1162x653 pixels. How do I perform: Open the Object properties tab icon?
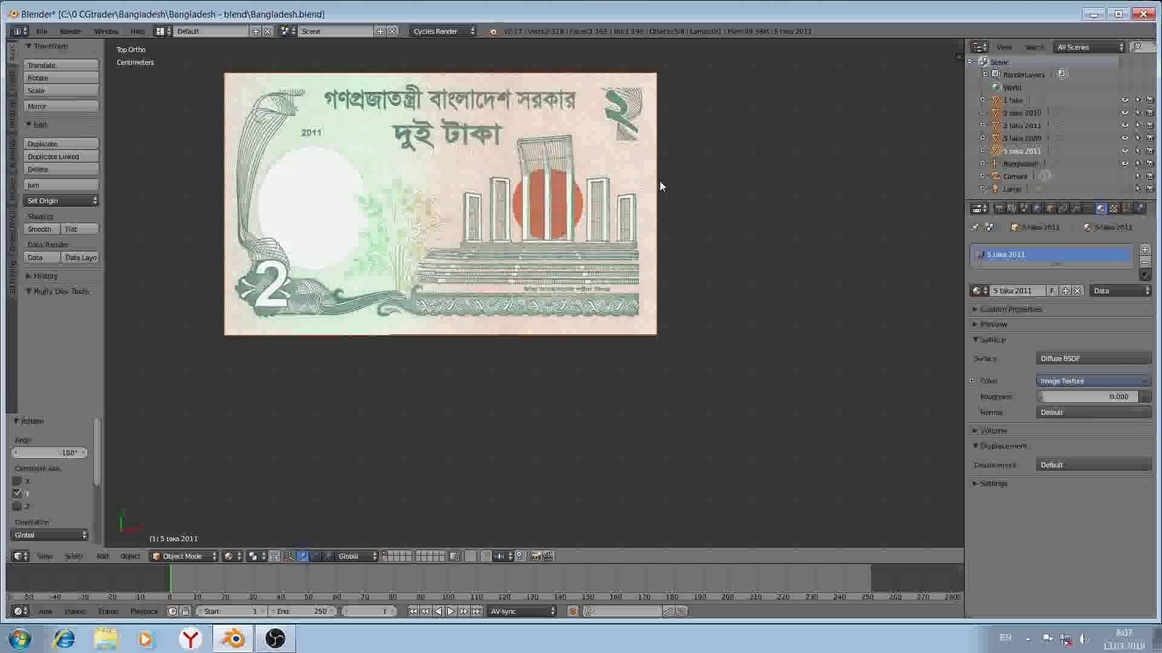[1050, 209]
